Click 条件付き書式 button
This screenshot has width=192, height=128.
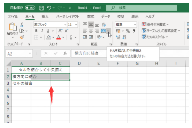[x=155, y=24]
